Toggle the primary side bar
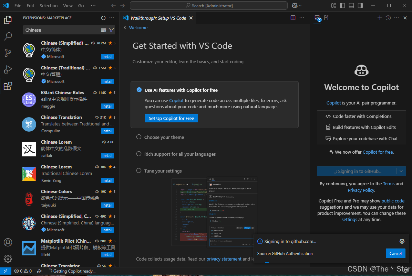 [342, 5]
